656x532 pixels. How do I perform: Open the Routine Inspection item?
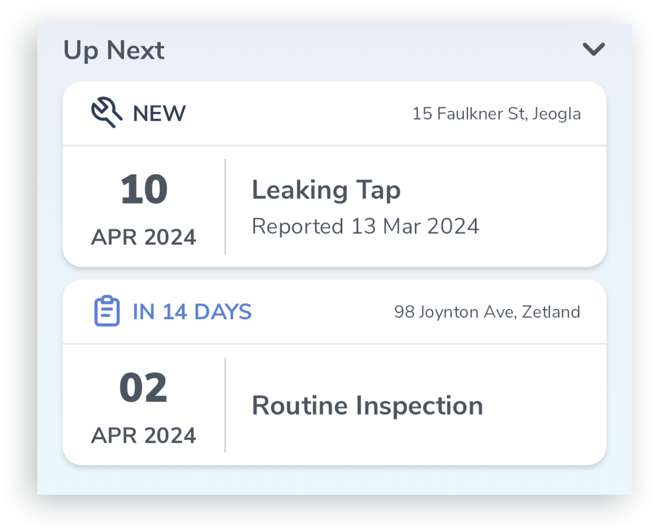tap(367, 406)
